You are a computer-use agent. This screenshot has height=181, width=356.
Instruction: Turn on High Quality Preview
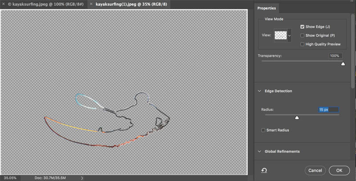tap(302, 44)
